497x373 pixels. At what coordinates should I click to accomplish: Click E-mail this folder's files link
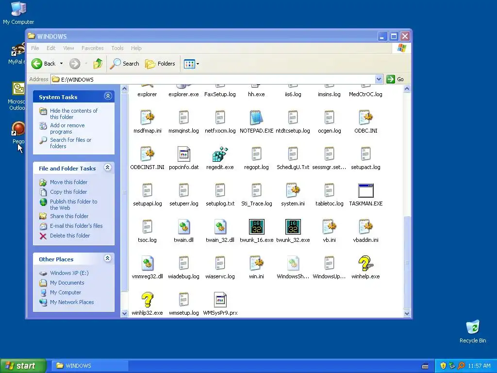(x=76, y=226)
